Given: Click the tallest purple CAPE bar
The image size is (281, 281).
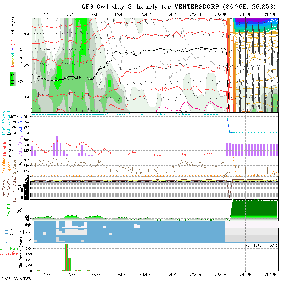Looking at the screenshot, I should [x=57, y=146].
